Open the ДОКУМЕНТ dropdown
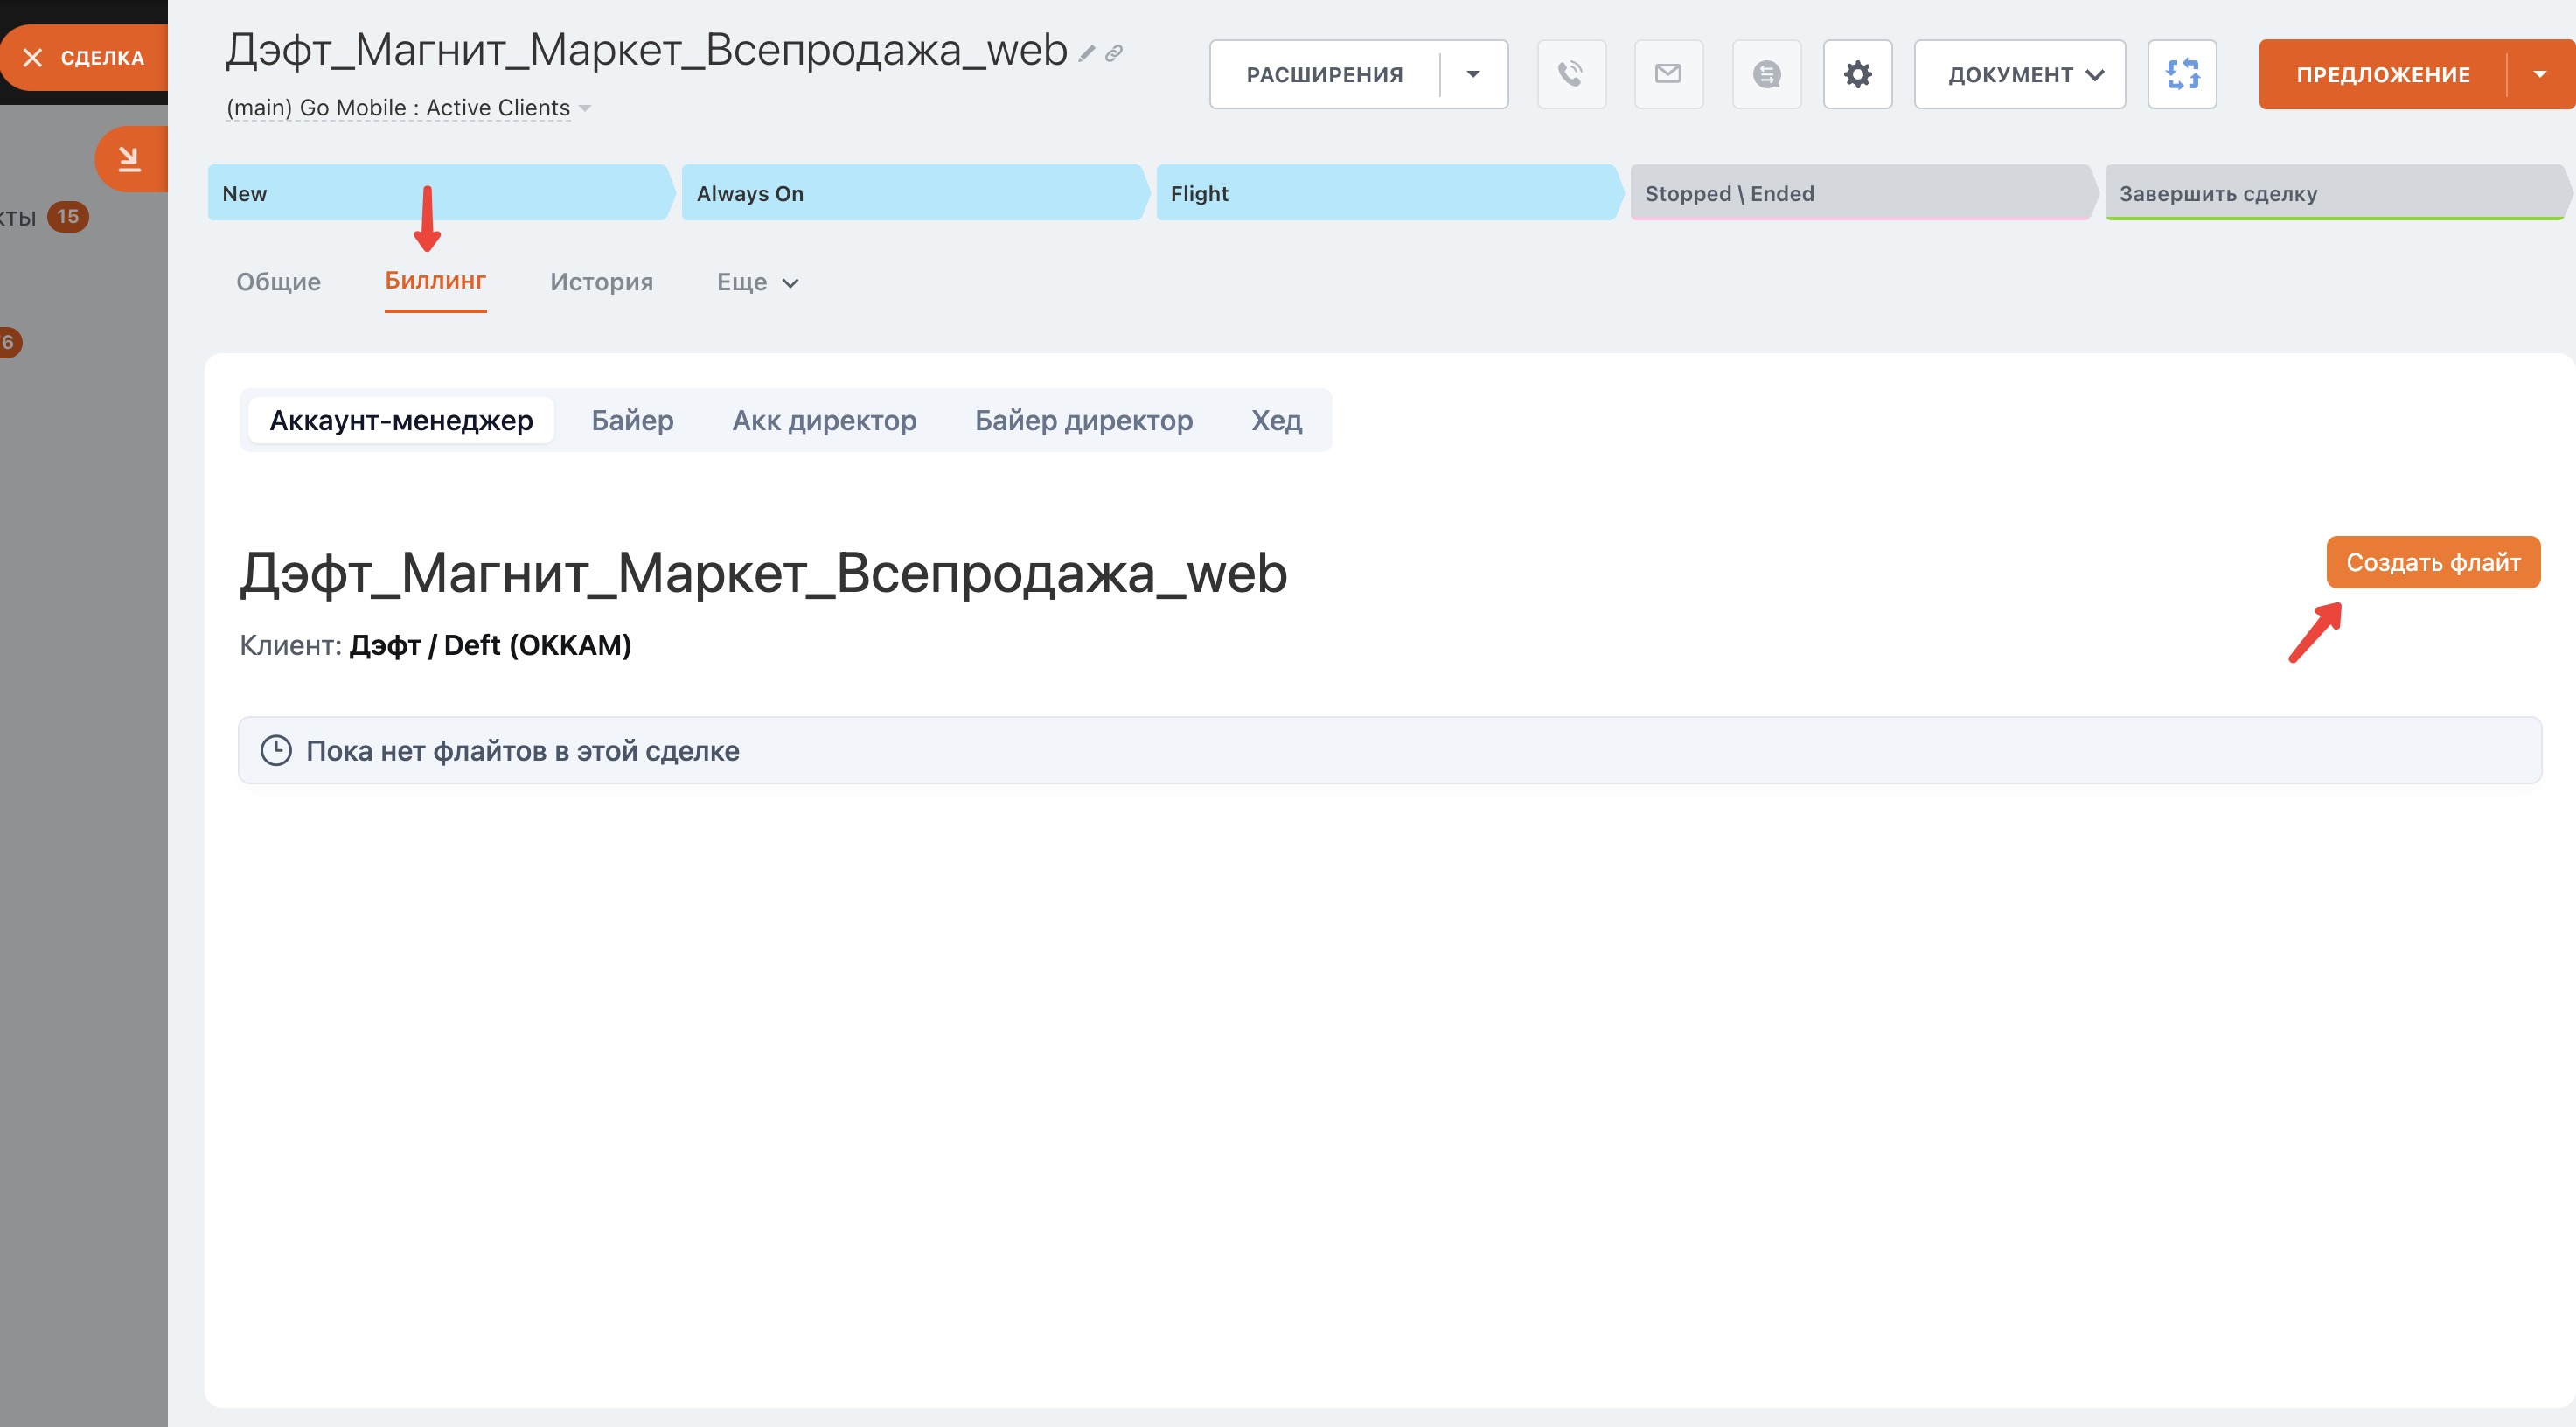 pos(2019,75)
